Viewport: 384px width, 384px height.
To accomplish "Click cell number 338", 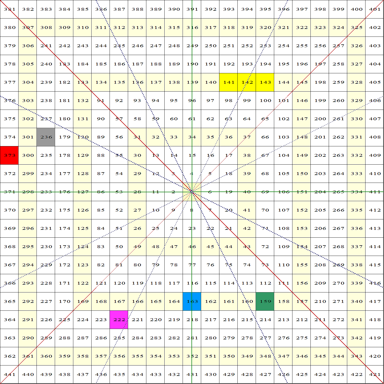I will coord(356,265).
